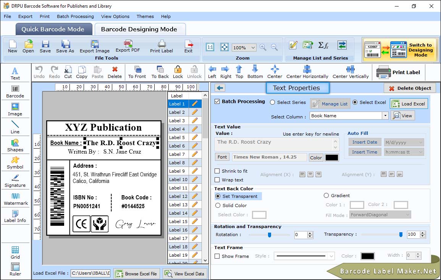This screenshot has height=280, width=441.
Task: Open the zoom percentage dropdown
Action: coord(253,47)
